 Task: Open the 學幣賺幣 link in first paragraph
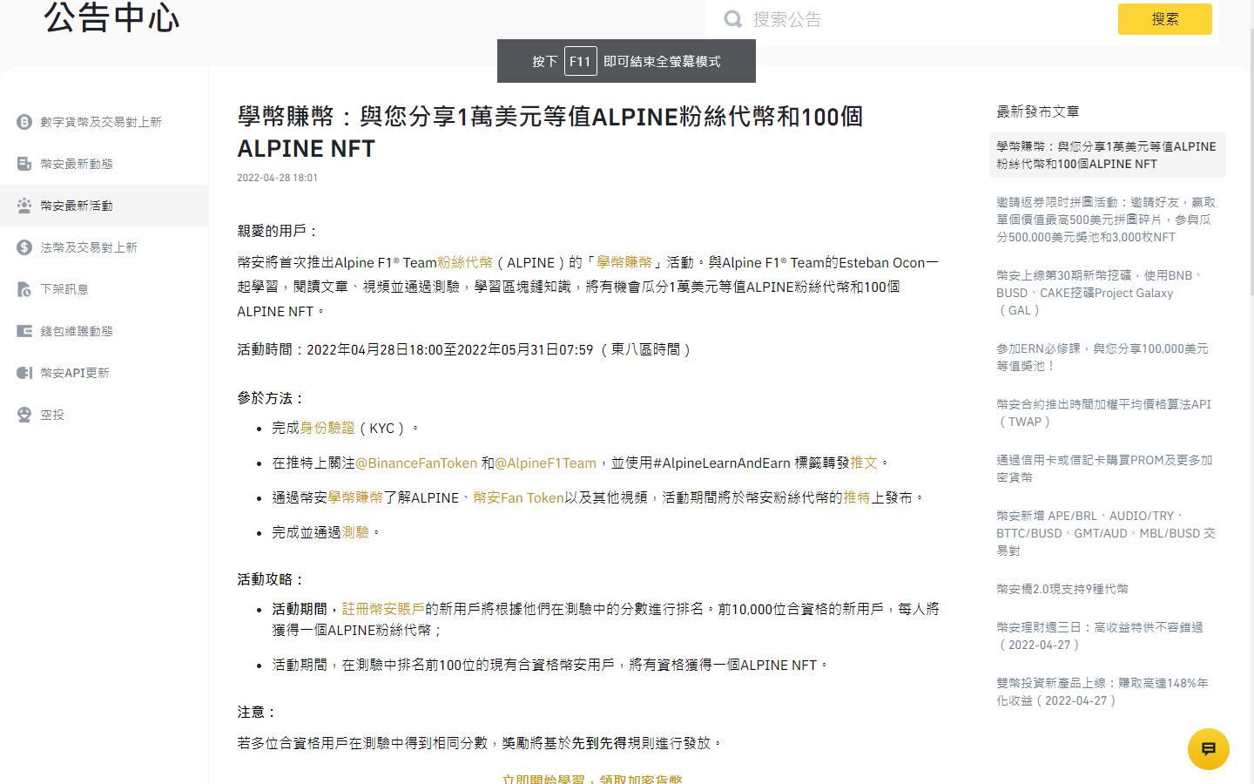[624, 262]
